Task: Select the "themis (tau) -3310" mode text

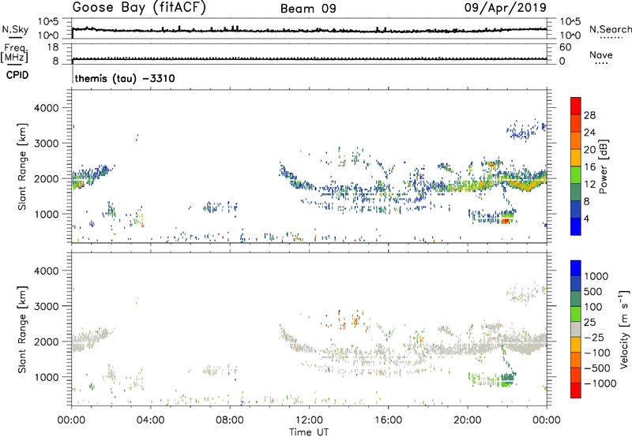Action: [x=125, y=78]
